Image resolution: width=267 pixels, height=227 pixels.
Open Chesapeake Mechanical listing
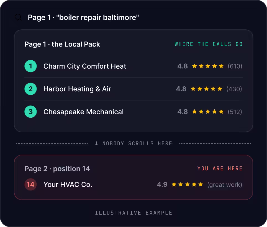click(x=133, y=112)
